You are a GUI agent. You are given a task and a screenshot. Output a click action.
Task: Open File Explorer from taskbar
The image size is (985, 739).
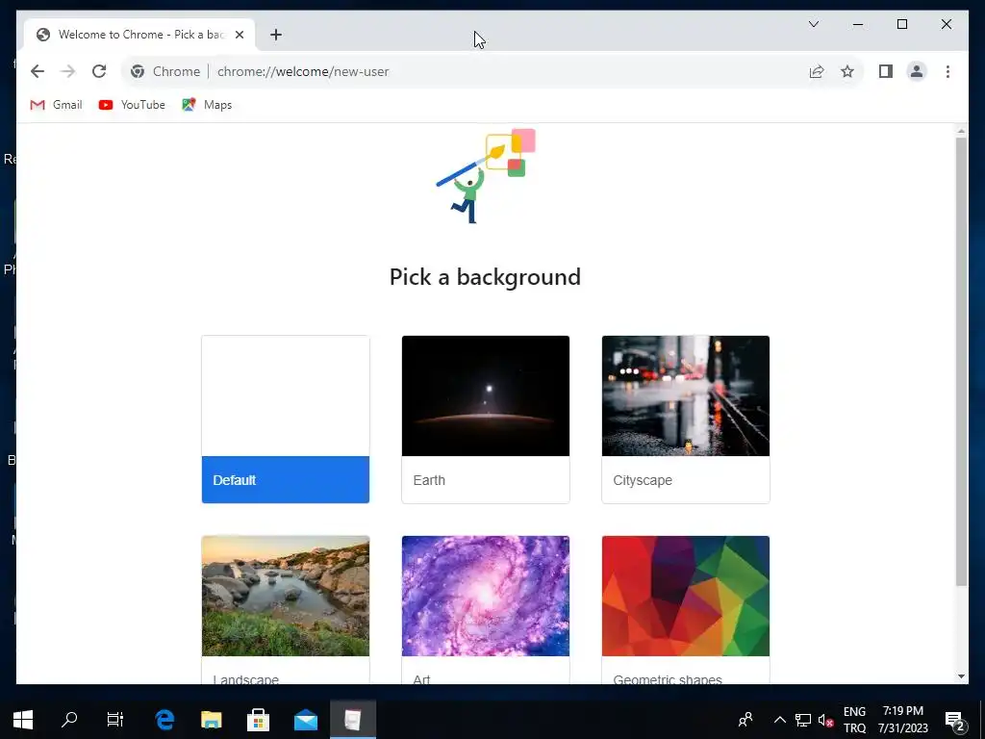[x=211, y=720]
